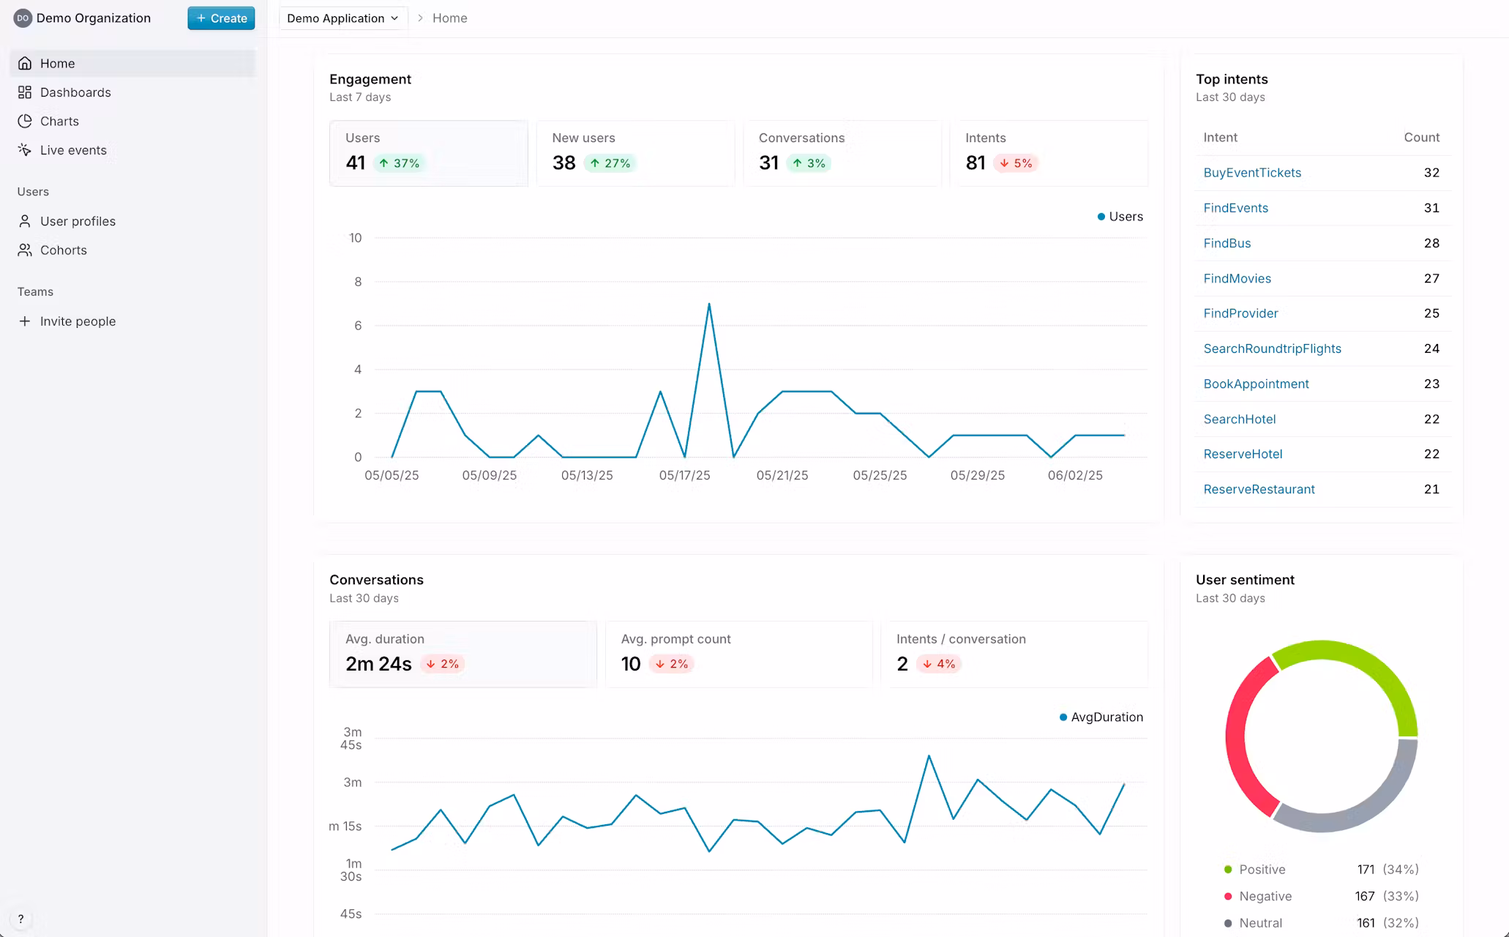Click the Home house icon in sidebar
The height and width of the screenshot is (937, 1509).
25,64
